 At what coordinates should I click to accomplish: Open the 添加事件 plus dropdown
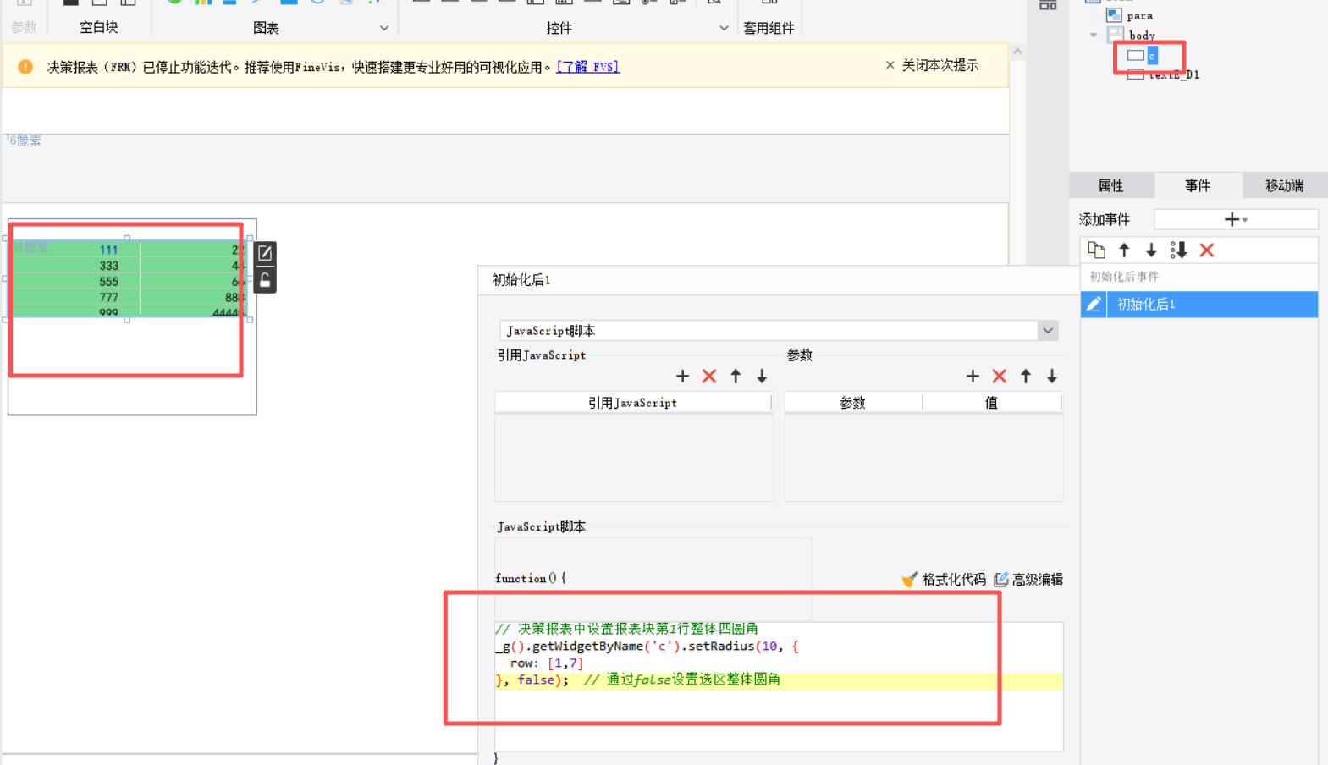pos(1235,220)
